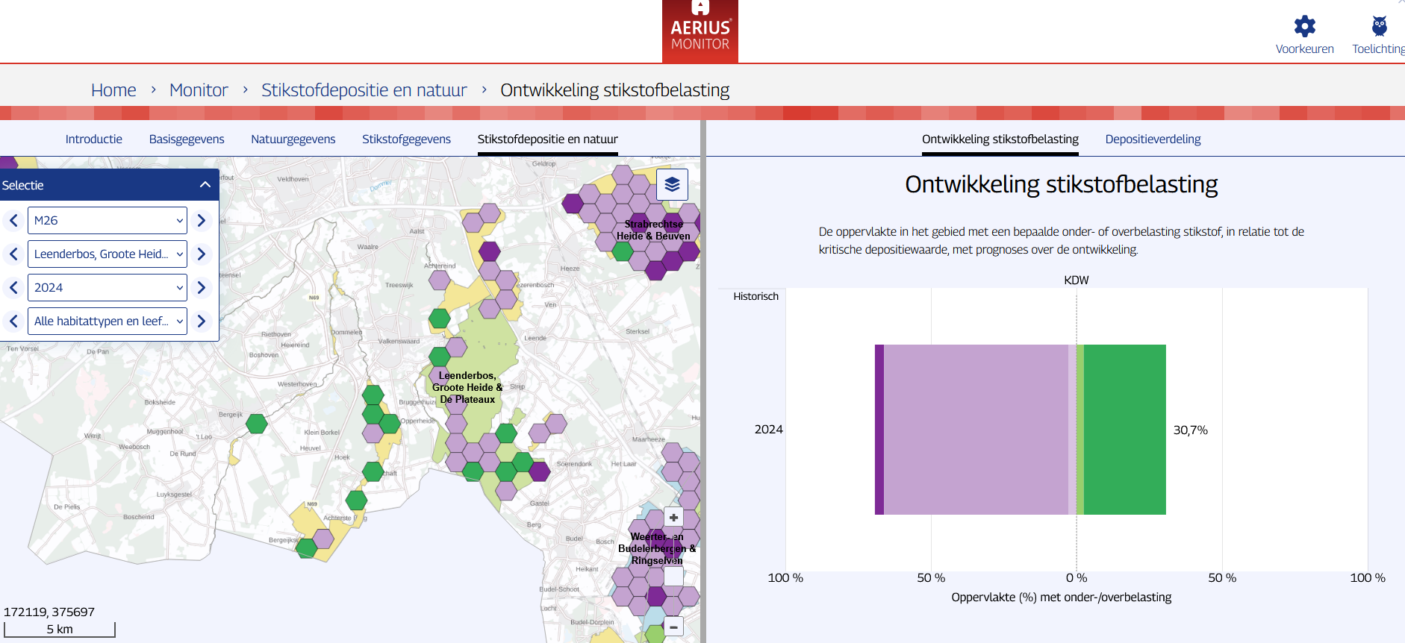Zoom in on the map with plus button
1405x643 pixels.
[673, 518]
